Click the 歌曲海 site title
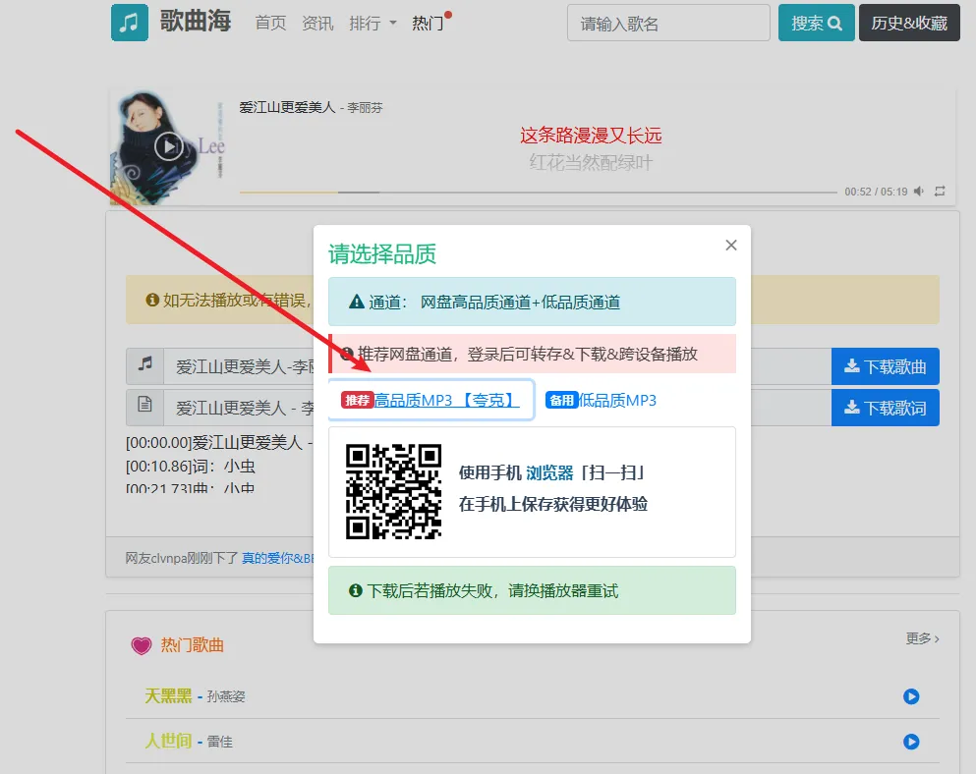The height and width of the screenshot is (774, 976). (196, 22)
